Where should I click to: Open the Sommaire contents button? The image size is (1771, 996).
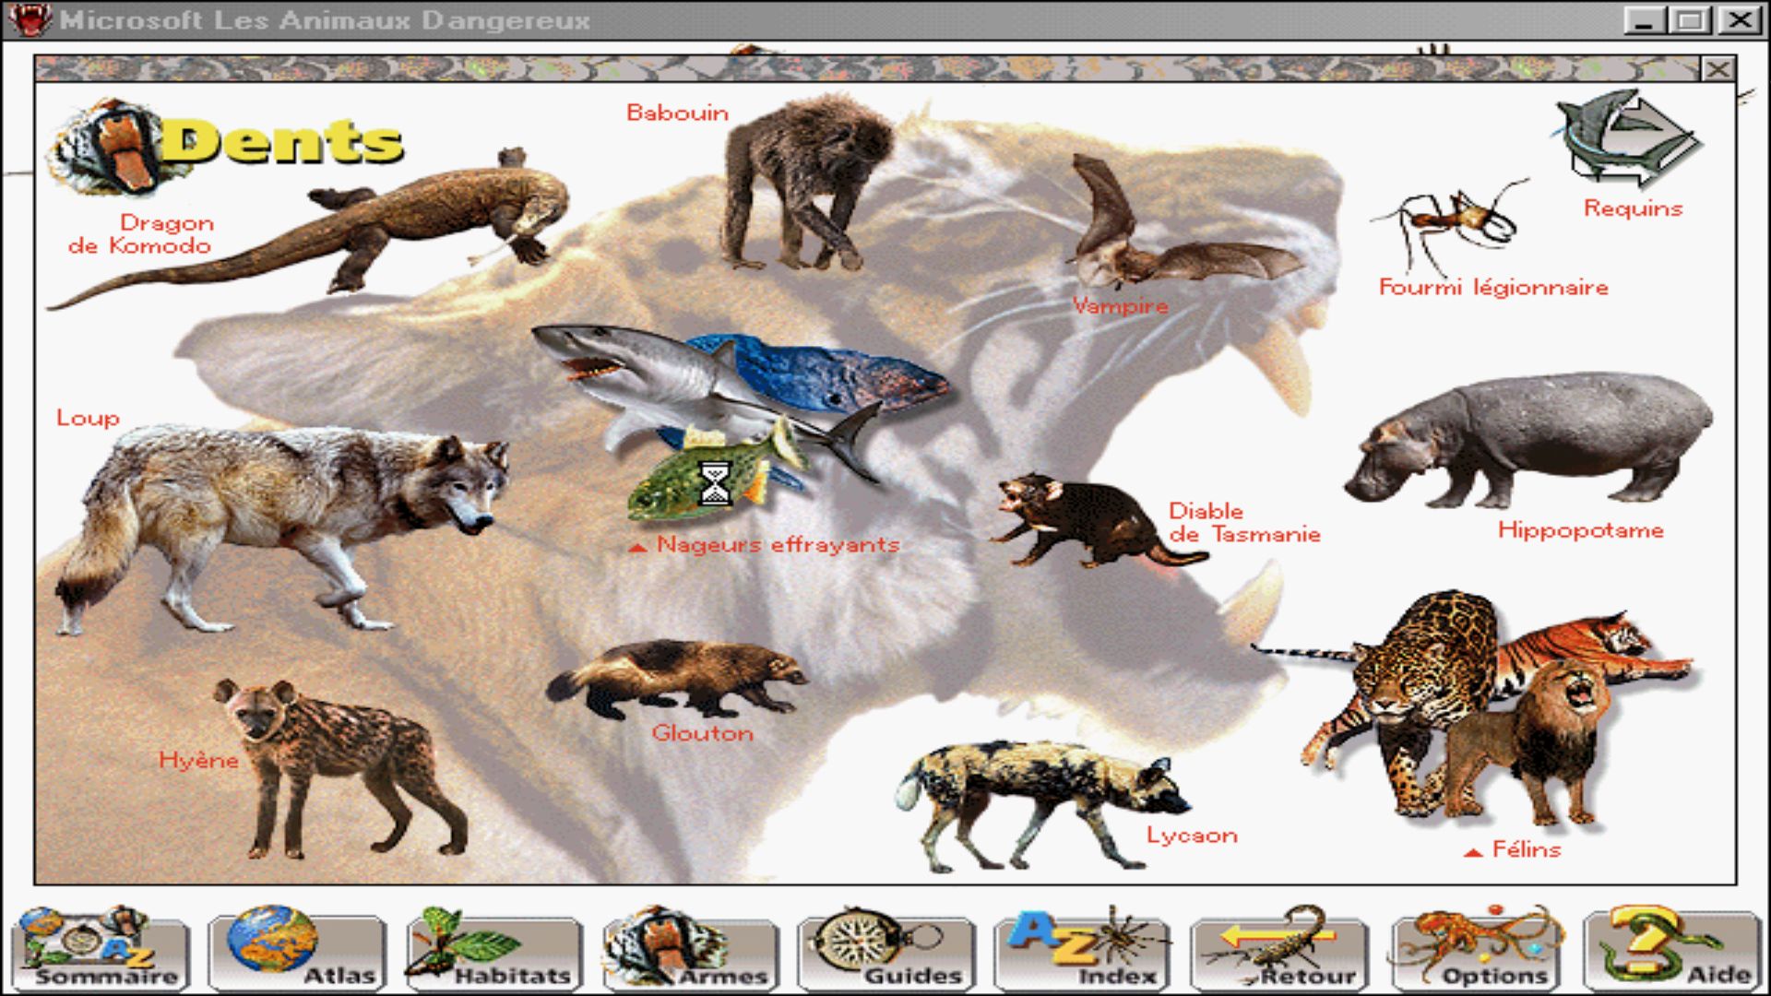100,950
